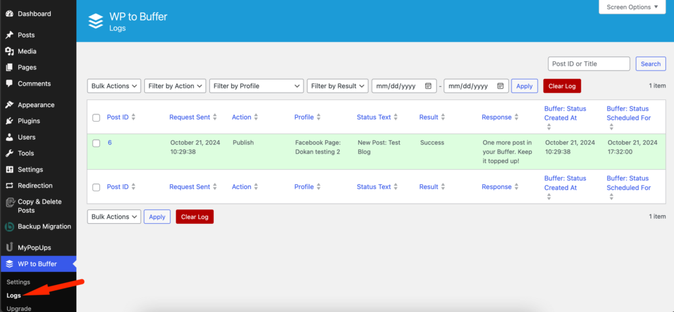Click the Comments bubble icon
674x312 pixels.
9,84
